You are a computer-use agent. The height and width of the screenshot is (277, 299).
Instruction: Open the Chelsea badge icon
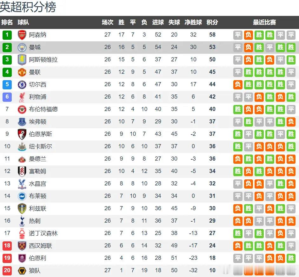[22, 85]
